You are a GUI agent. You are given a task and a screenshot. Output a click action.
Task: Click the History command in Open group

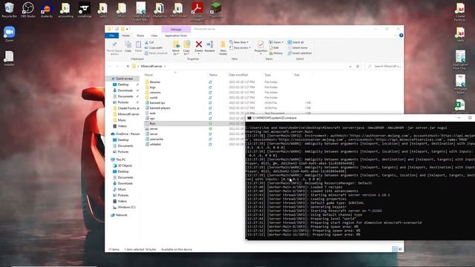[x=275, y=53]
